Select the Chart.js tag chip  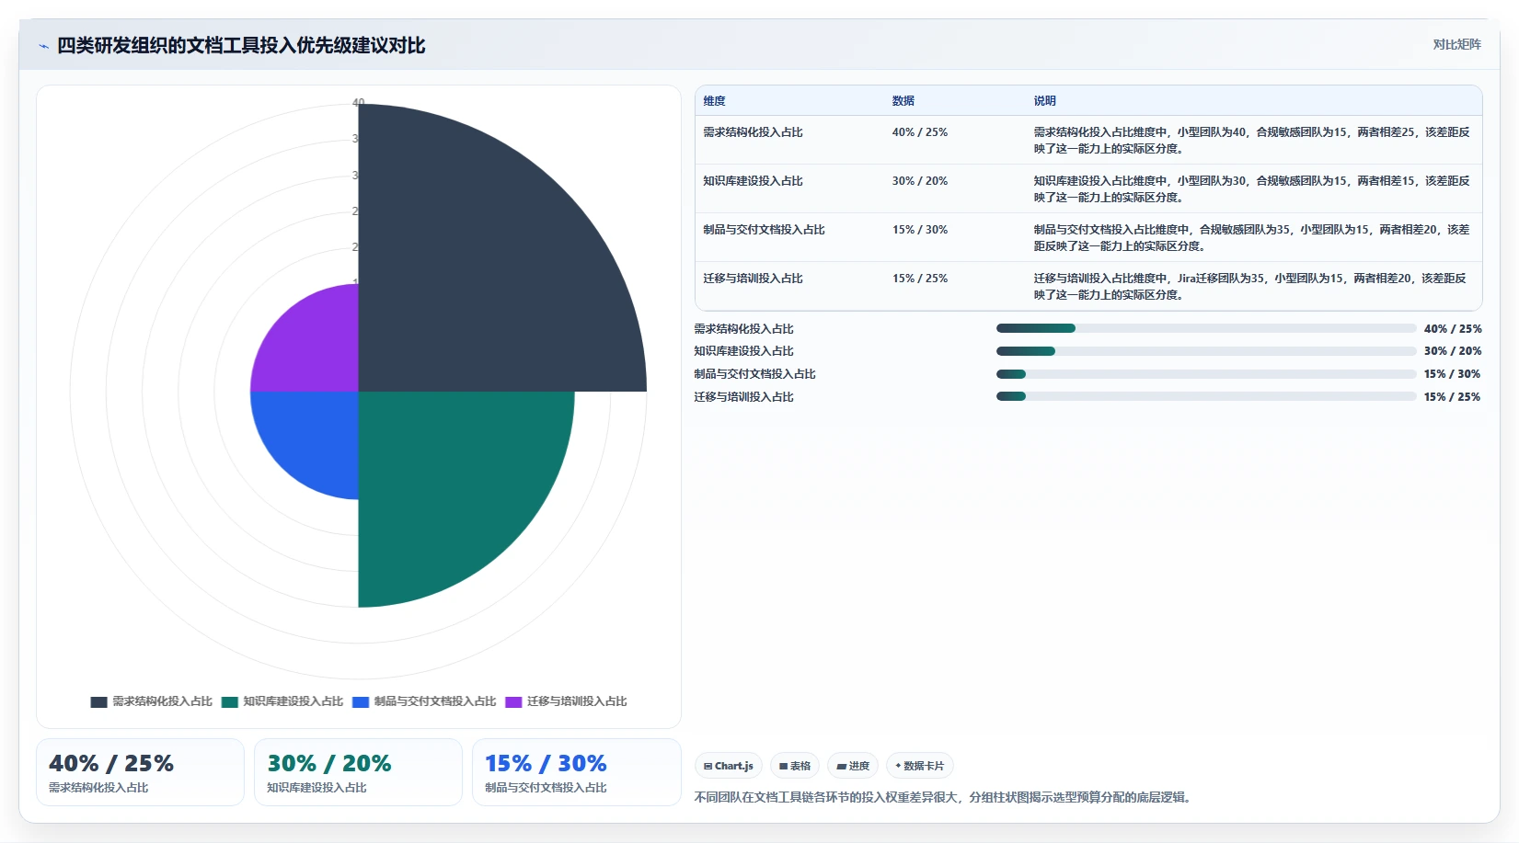coord(728,766)
